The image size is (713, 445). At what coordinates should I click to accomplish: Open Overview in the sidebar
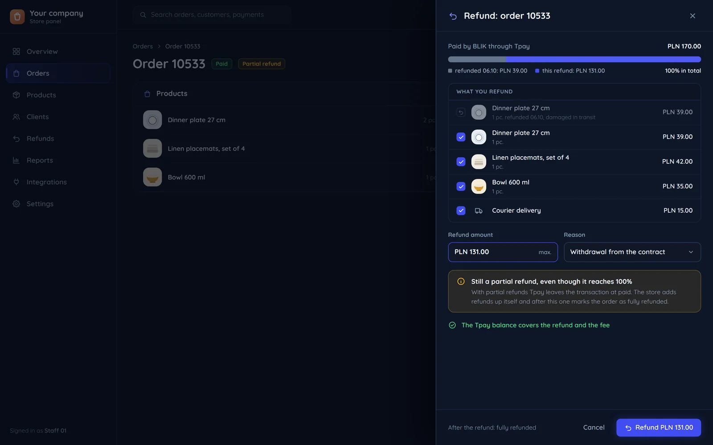[58, 52]
